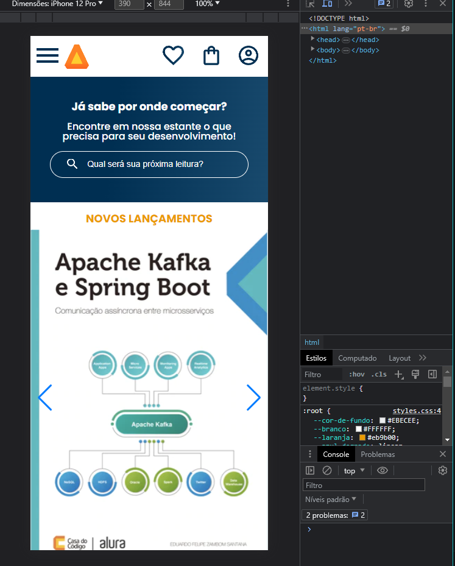This screenshot has height=566, width=455.
Task: Close DevTools with the X button
Action: (x=443, y=4)
